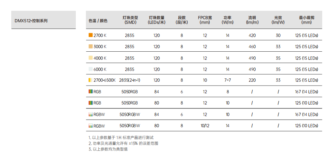Viewport: 335px width, 162px height.
Task: Click the 10/12 FPCB width cell
Action: [205, 126]
